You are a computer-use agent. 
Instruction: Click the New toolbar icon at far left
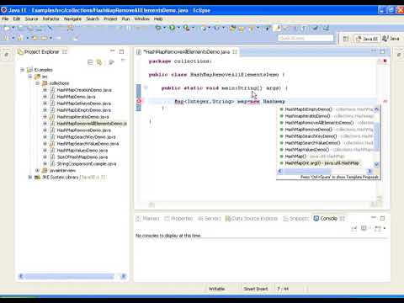point(7,28)
